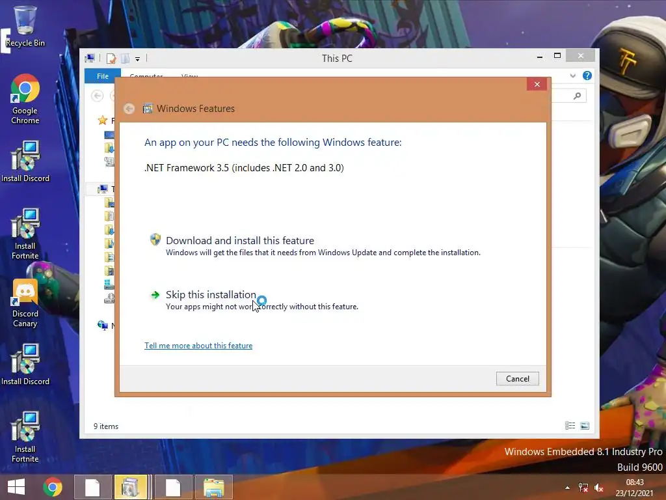
Task: Open second blank document taskbar item
Action: (173, 487)
